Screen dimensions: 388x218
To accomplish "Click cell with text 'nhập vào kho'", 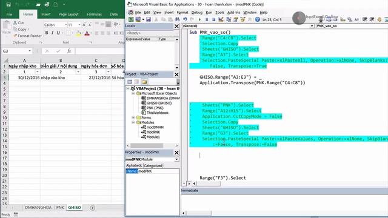I will tap(61, 78).
